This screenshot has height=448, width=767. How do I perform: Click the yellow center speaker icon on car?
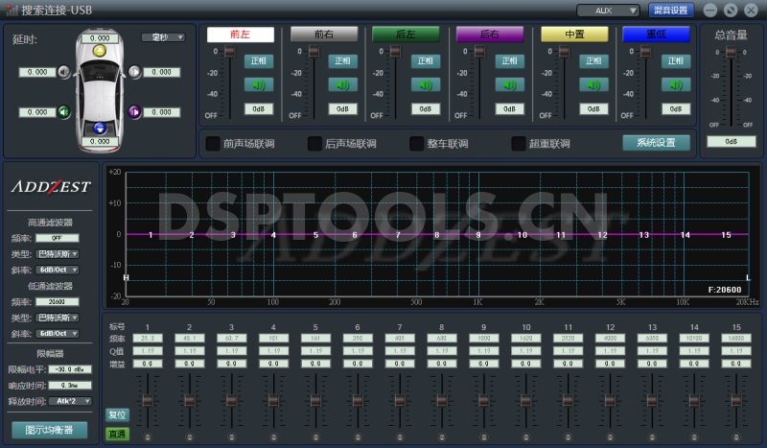100,51
